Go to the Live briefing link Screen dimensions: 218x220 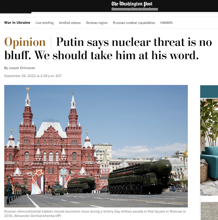tap(45, 23)
